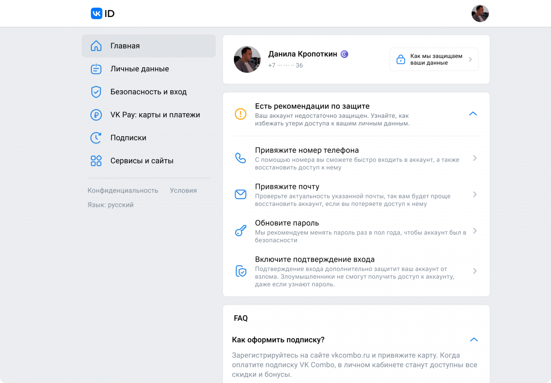The image size is (551, 383).
Task: Open the Конфиденциальность link
Action: pyautogui.click(x=123, y=191)
